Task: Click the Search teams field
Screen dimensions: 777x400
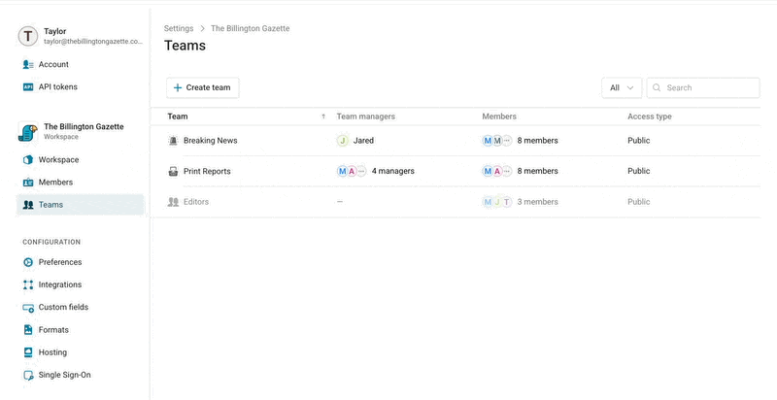Action: pos(703,87)
